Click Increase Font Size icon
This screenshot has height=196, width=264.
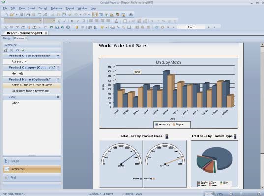coord(59,21)
